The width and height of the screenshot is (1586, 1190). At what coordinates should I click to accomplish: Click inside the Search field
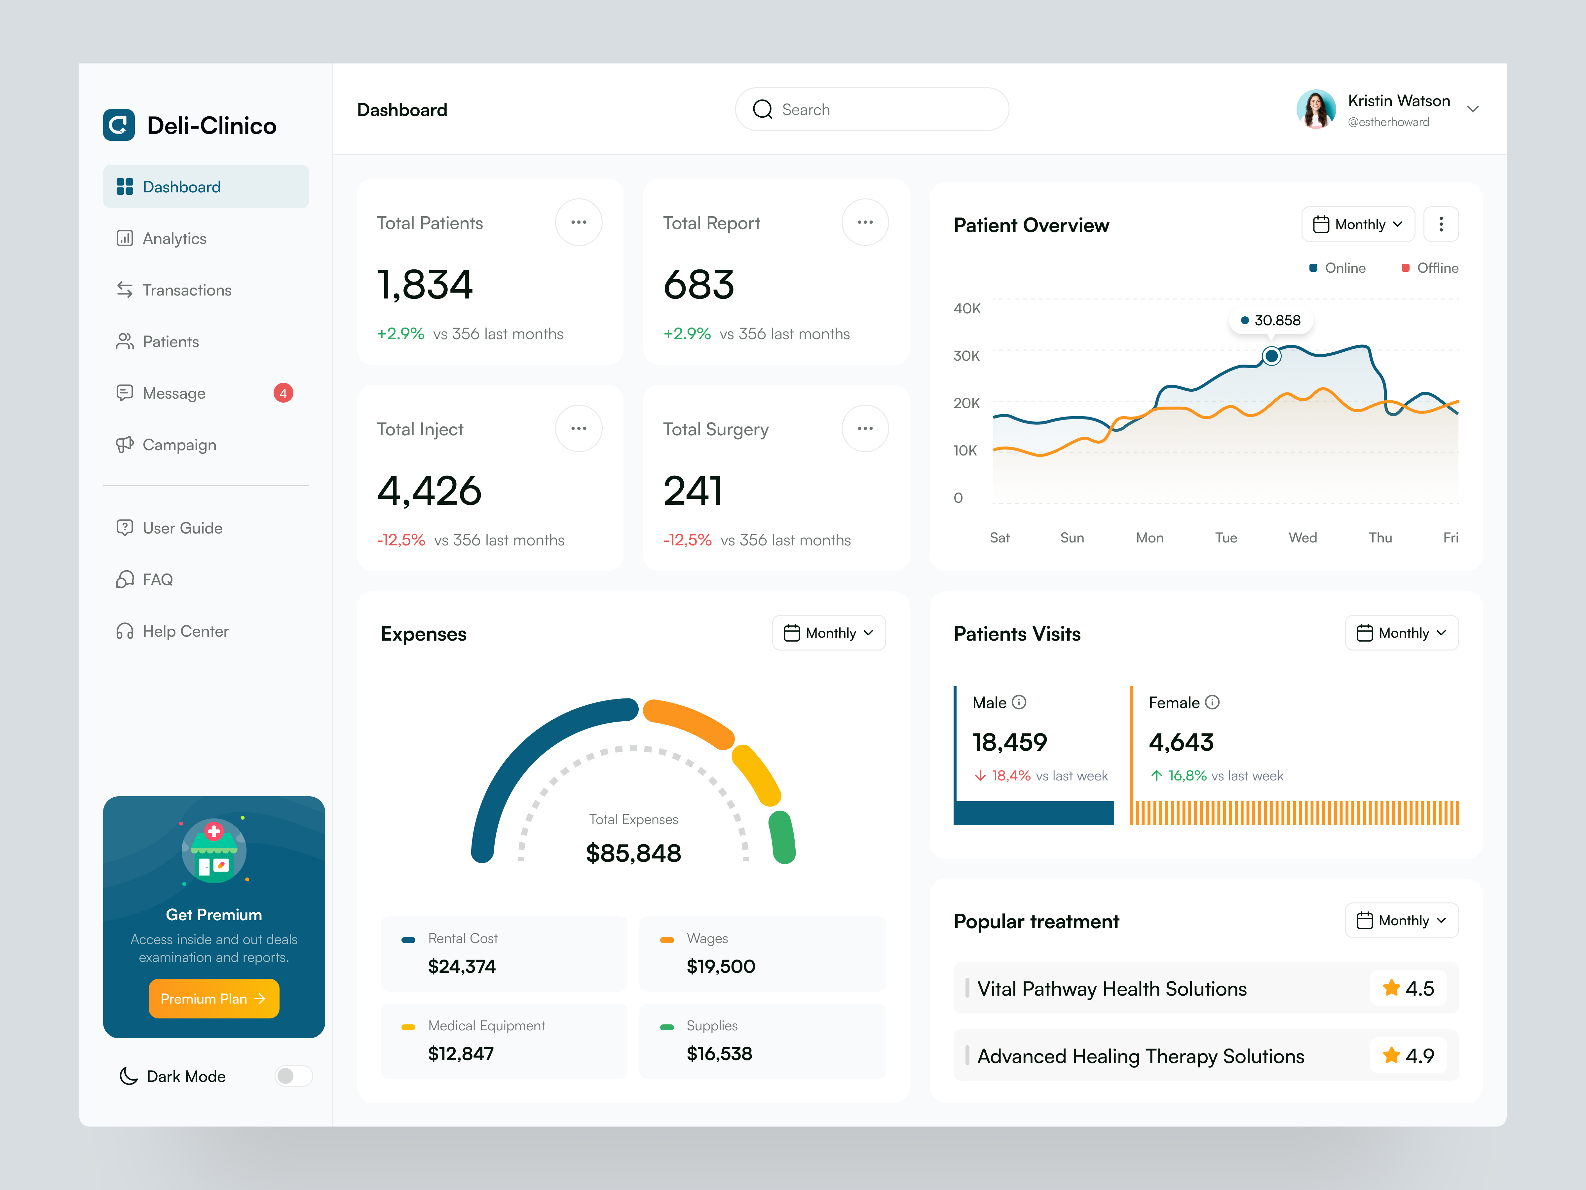tap(860, 109)
